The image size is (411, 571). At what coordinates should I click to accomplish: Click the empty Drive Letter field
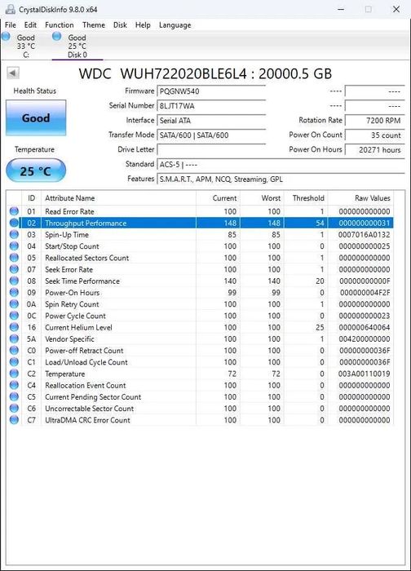point(211,149)
